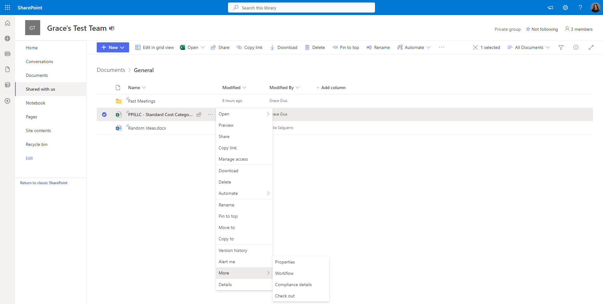Viewport: 603px width, 304px height.
Task: Open the app launcher waffle icon
Action: [x=8, y=8]
